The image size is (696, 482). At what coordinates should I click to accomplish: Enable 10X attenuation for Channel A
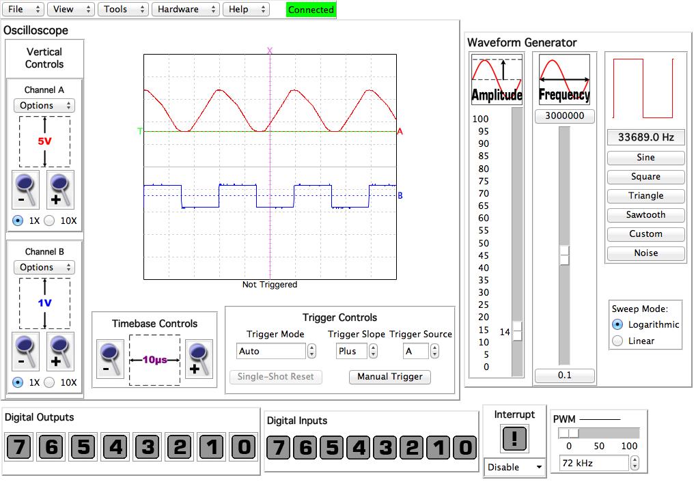[x=48, y=220]
